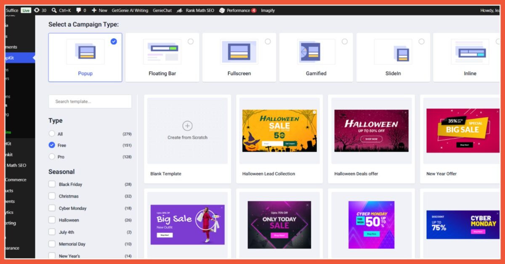
Task: Open the updates icon showing 30
Action: coord(37,10)
